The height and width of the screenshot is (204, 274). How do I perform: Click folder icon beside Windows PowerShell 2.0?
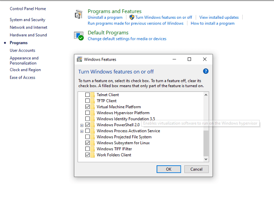coord(93,125)
